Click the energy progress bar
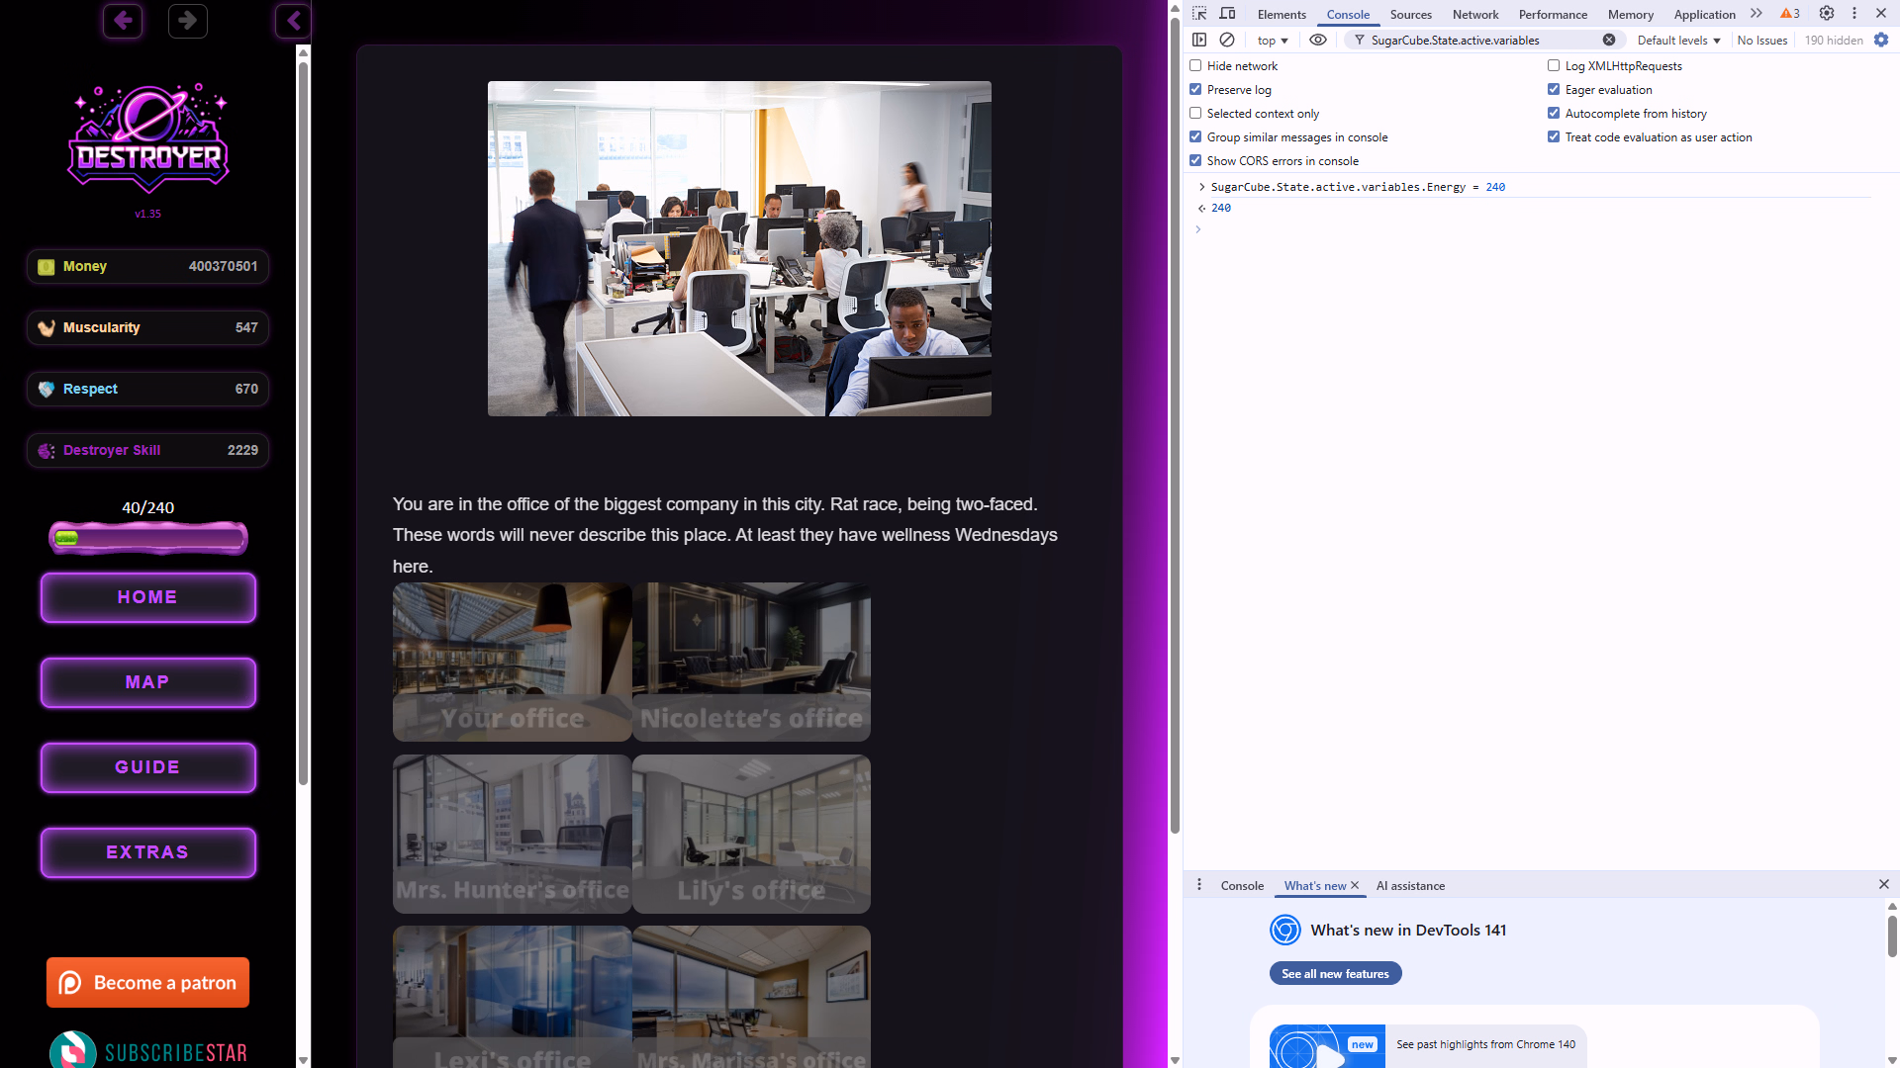This screenshot has height=1068, width=1900. click(148, 538)
